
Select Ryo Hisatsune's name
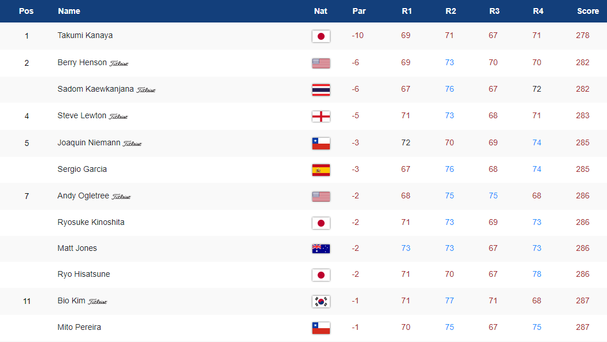84,274
